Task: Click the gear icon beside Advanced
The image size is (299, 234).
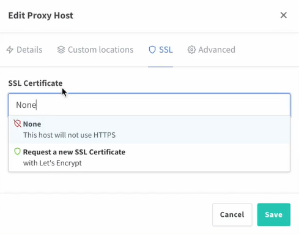Action: point(191,50)
